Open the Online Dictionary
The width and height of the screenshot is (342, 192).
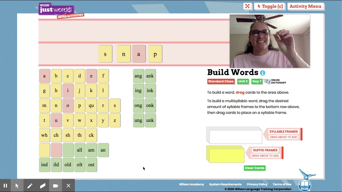click(x=275, y=81)
